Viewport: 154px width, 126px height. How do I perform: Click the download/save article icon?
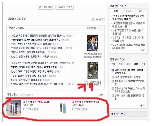[100, 19]
